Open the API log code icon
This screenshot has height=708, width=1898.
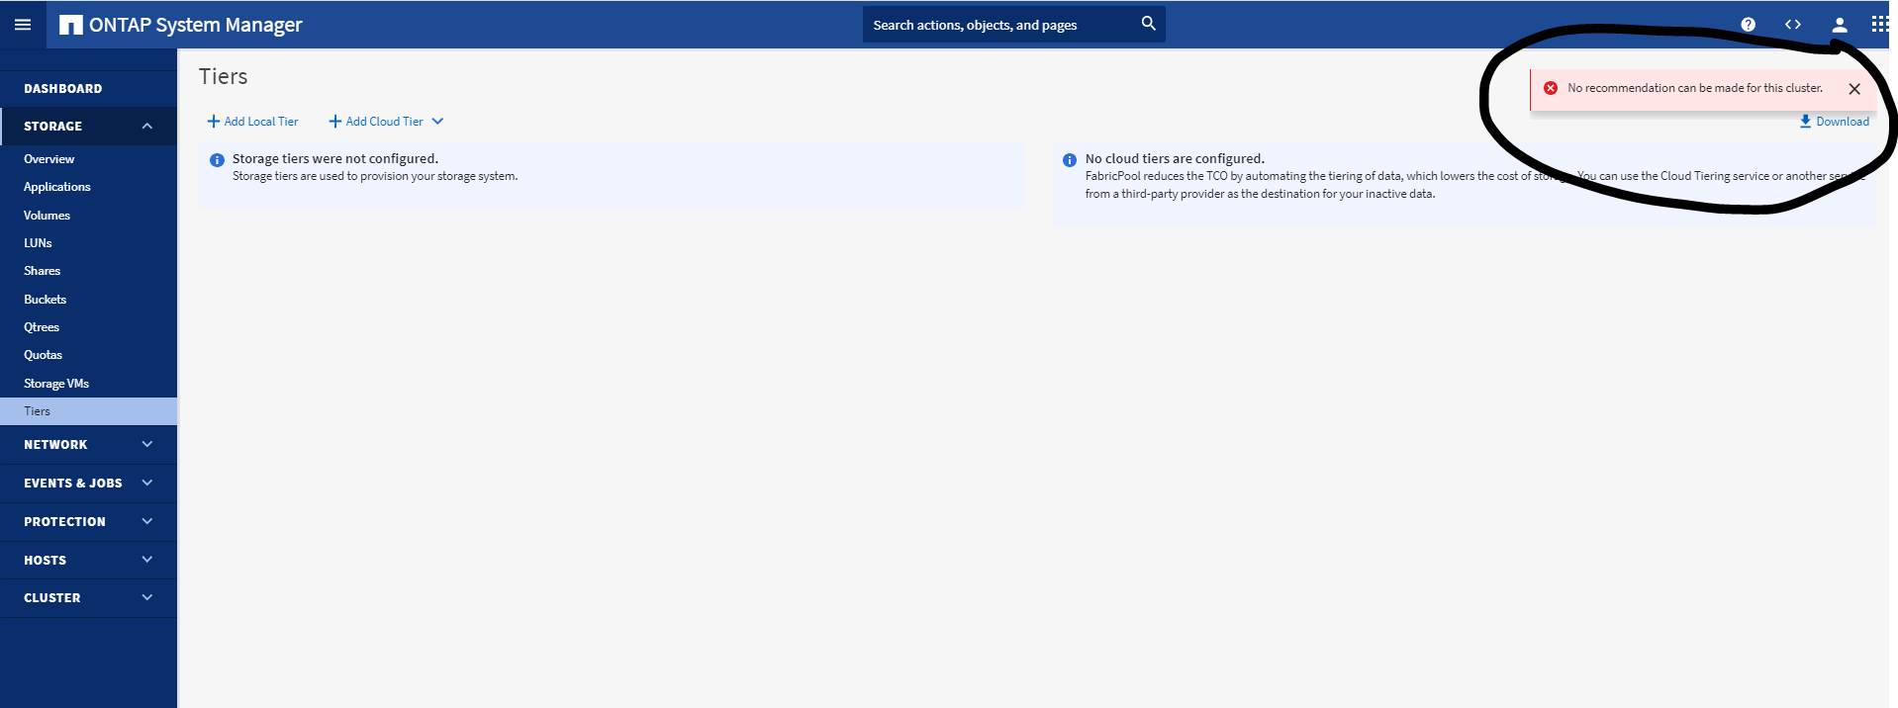(1792, 25)
